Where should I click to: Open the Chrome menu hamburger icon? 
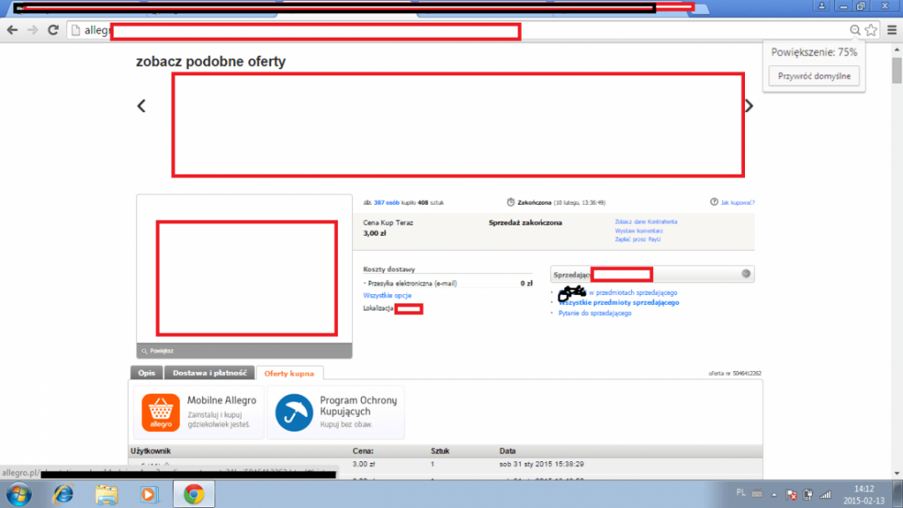(892, 30)
